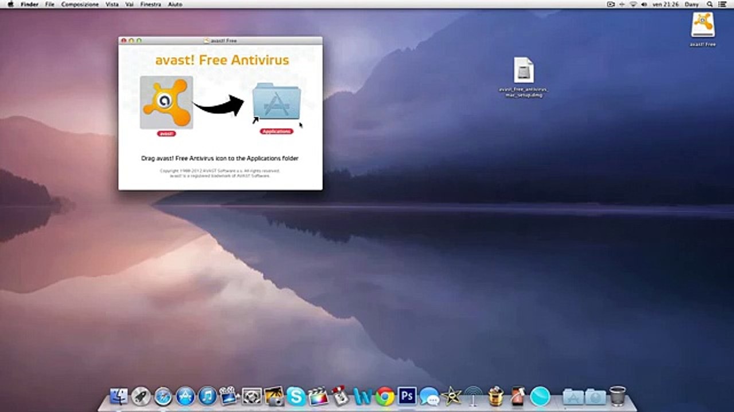Image resolution: width=734 pixels, height=412 pixels.
Task: Minimize the avast! Free installer window
Action: [x=131, y=41]
